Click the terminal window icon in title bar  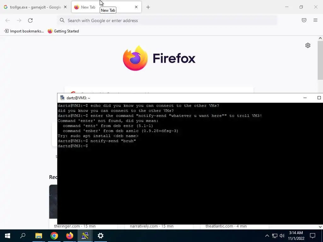click(x=62, y=98)
